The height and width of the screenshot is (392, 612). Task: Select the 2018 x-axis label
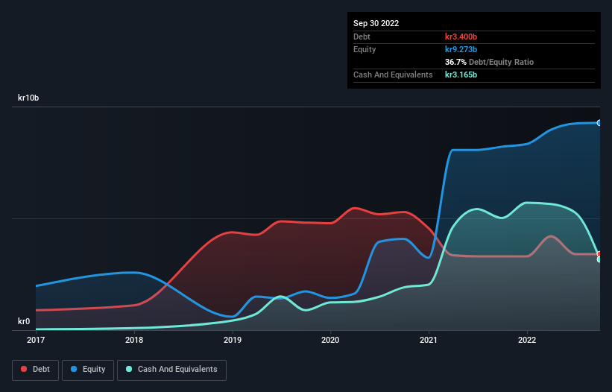[x=134, y=340]
